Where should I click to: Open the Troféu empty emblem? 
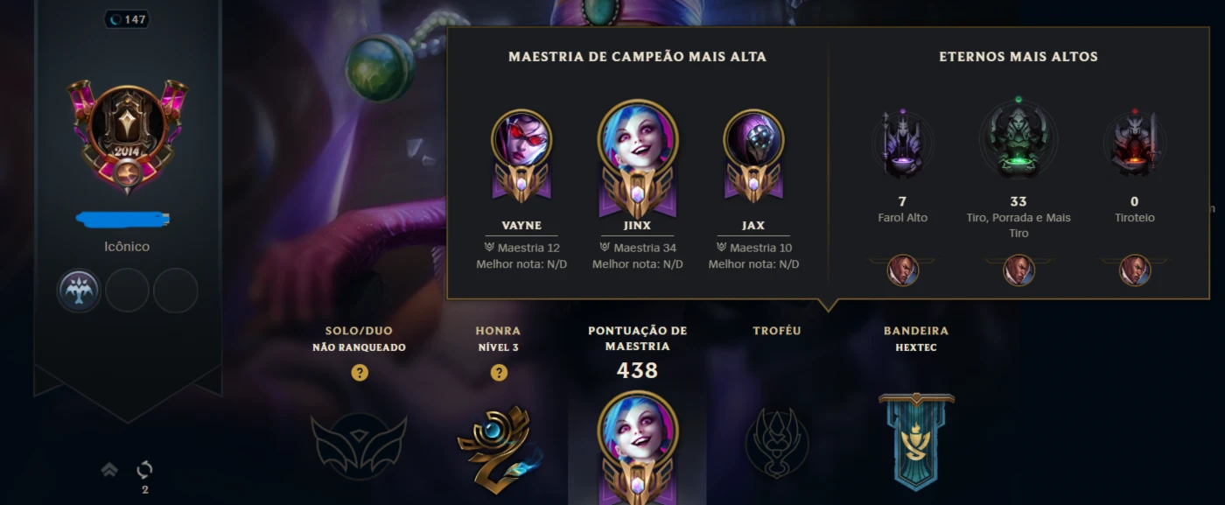coord(777,443)
